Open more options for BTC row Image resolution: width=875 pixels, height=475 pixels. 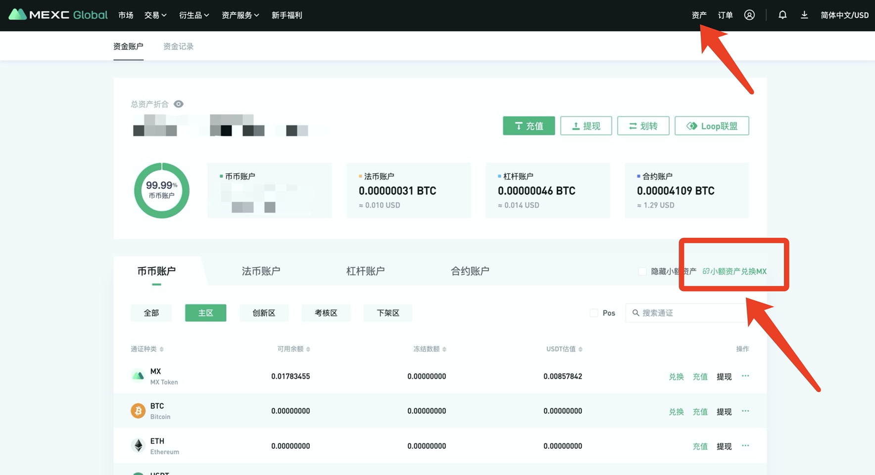coord(745,411)
